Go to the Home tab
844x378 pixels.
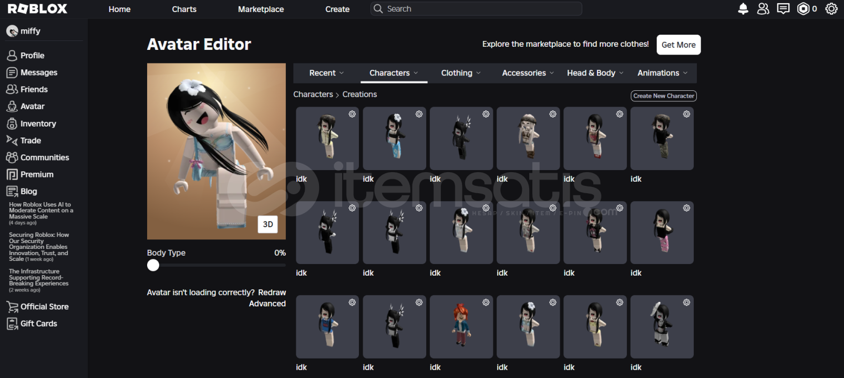pyautogui.click(x=119, y=9)
